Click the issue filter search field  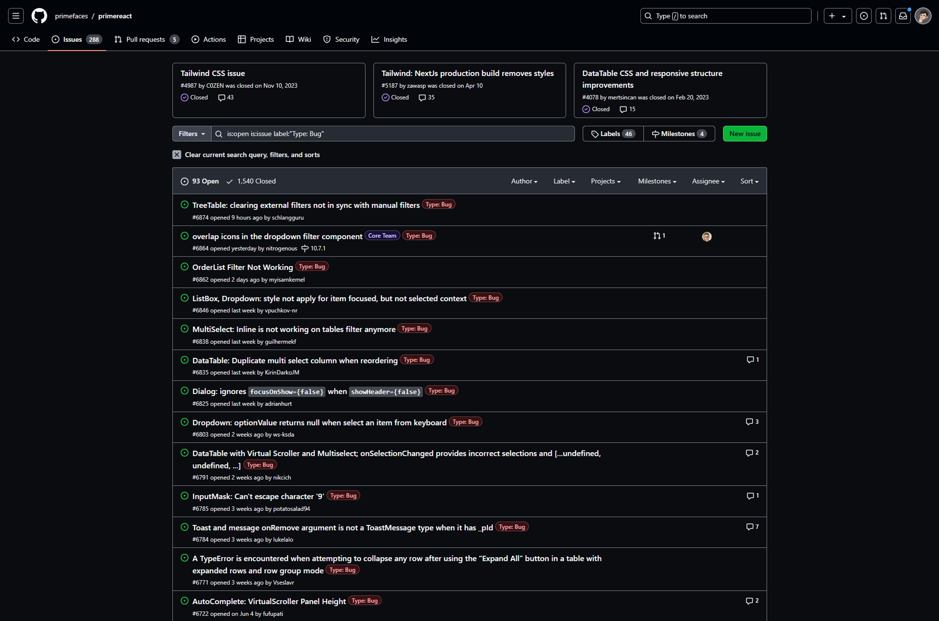point(394,134)
